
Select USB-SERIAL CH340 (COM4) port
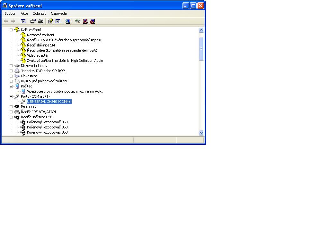[x=49, y=102]
